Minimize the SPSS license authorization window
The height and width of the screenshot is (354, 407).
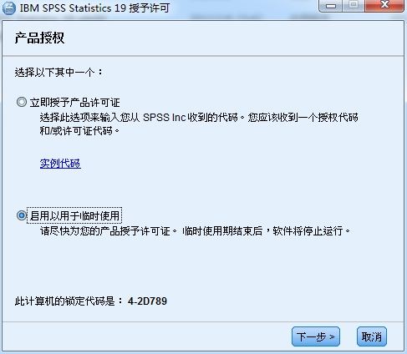click(x=330, y=6)
